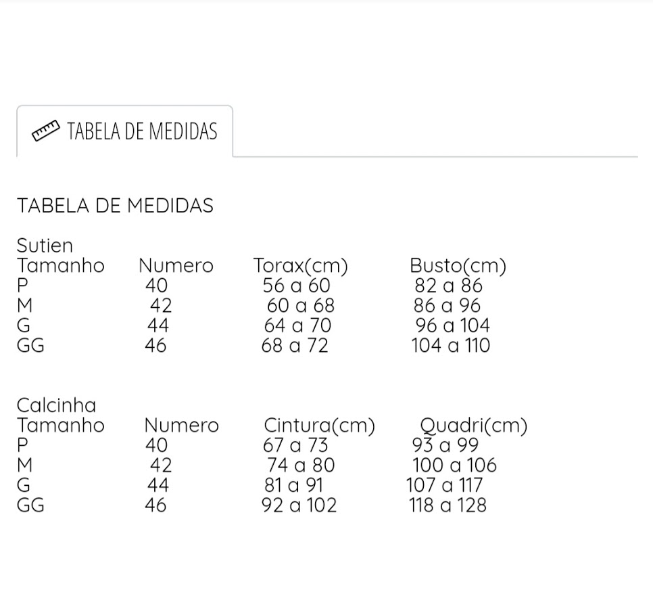Click the 81 a 91 cintura value
This screenshot has height=611, width=653.
tap(293, 485)
